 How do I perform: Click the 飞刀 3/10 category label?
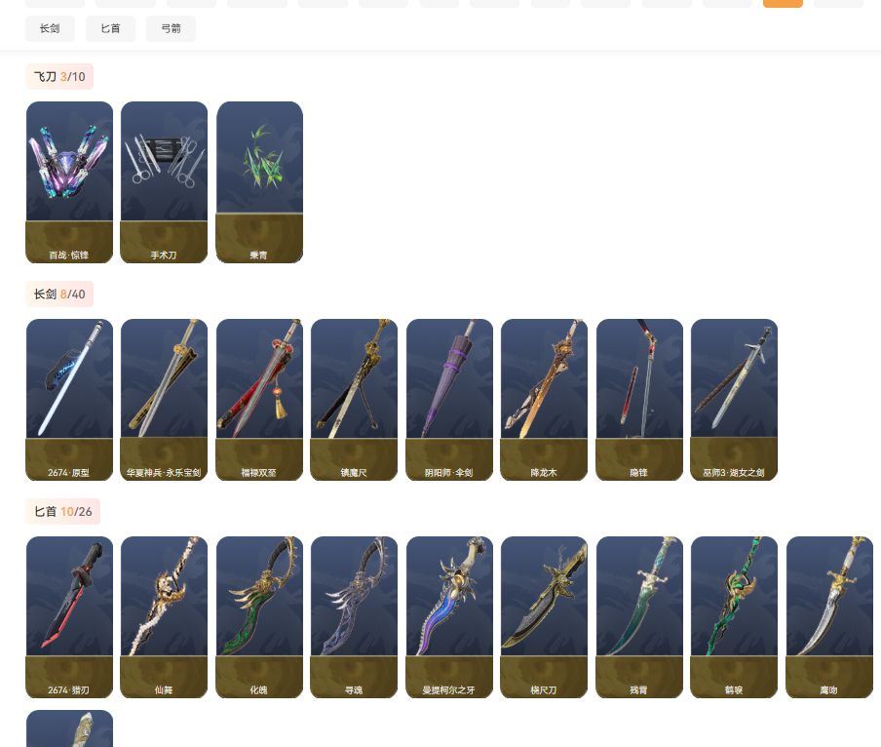59,76
